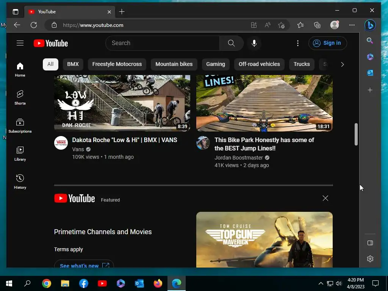
Task: Open Shorts in the sidebar
Action: point(20,97)
